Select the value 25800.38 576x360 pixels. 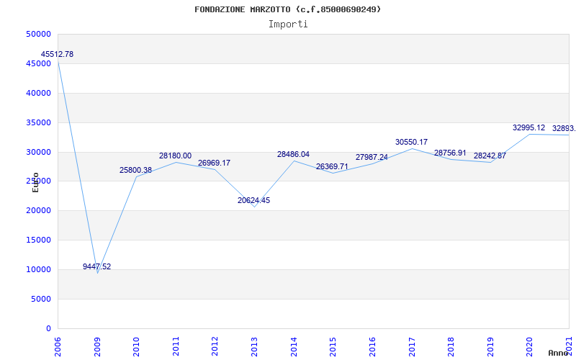pos(135,171)
